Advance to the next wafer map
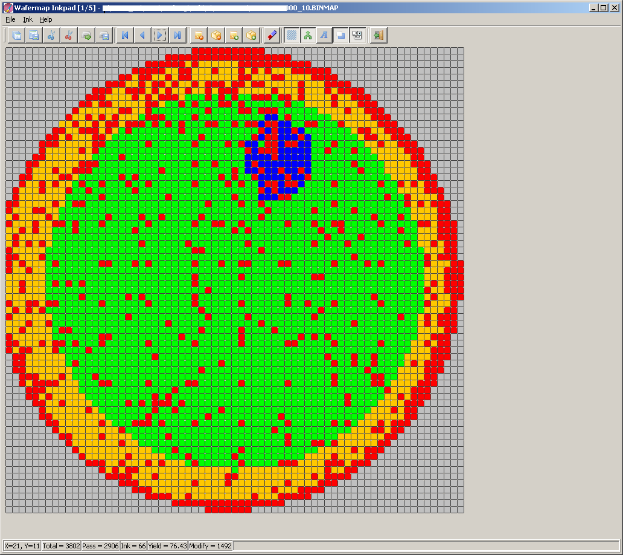Image resolution: width=623 pixels, height=555 pixels. click(159, 35)
